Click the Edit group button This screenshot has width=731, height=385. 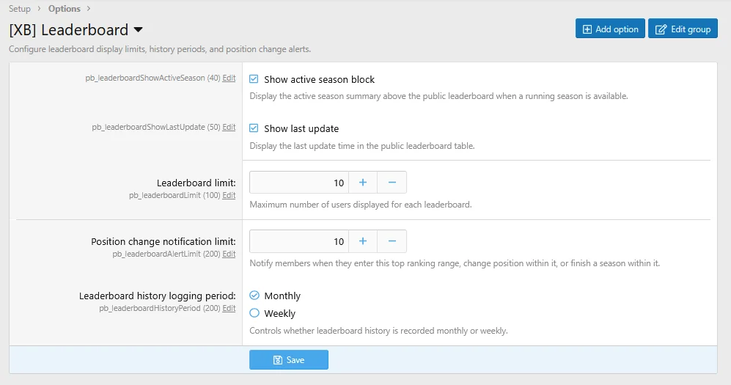coord(683,29)
